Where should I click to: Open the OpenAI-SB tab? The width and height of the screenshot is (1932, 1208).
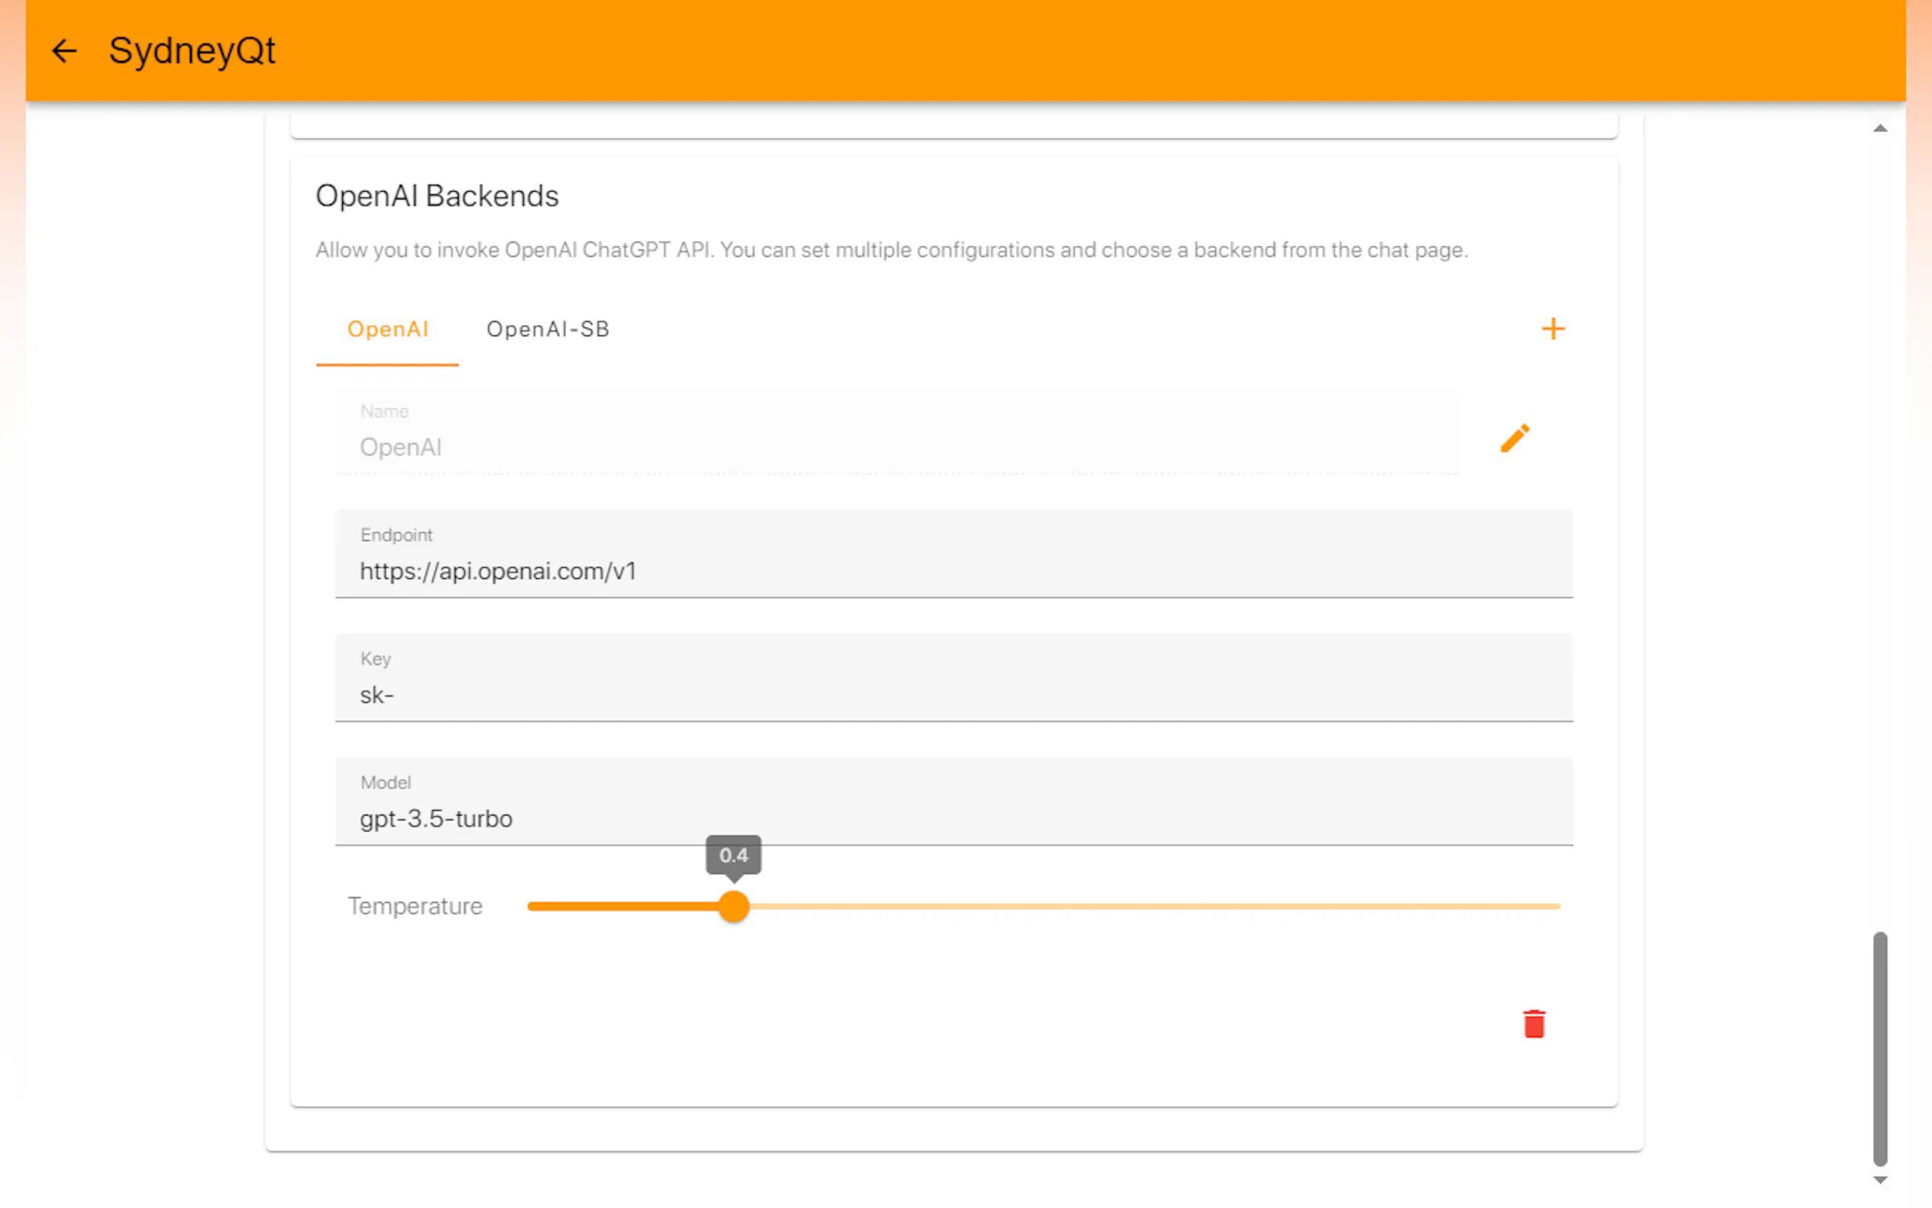pyautogui.click(x=548, y=329)
